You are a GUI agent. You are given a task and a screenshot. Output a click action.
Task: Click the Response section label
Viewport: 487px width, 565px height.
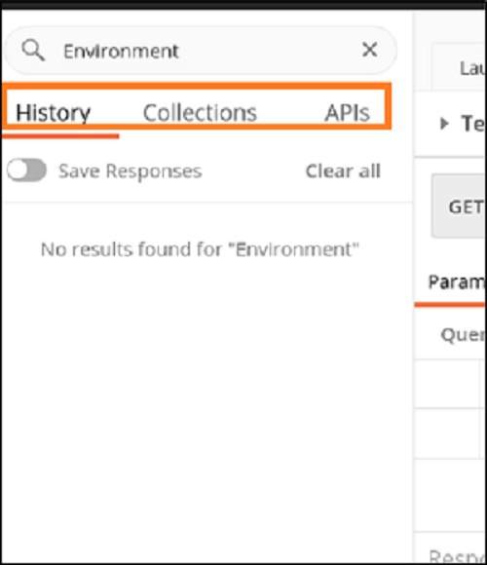(x=458, y=556)
